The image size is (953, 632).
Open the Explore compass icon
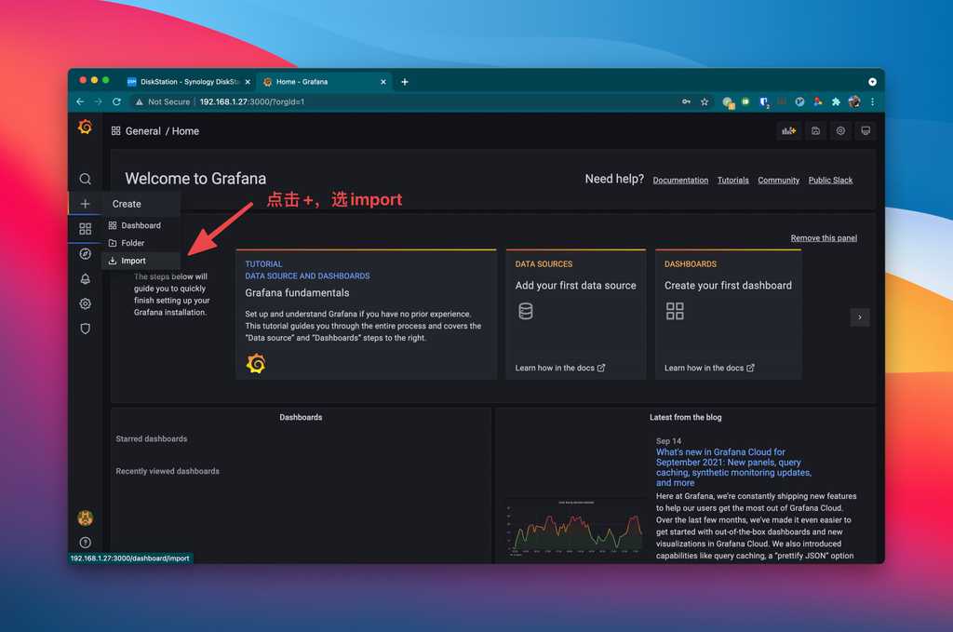85,253
